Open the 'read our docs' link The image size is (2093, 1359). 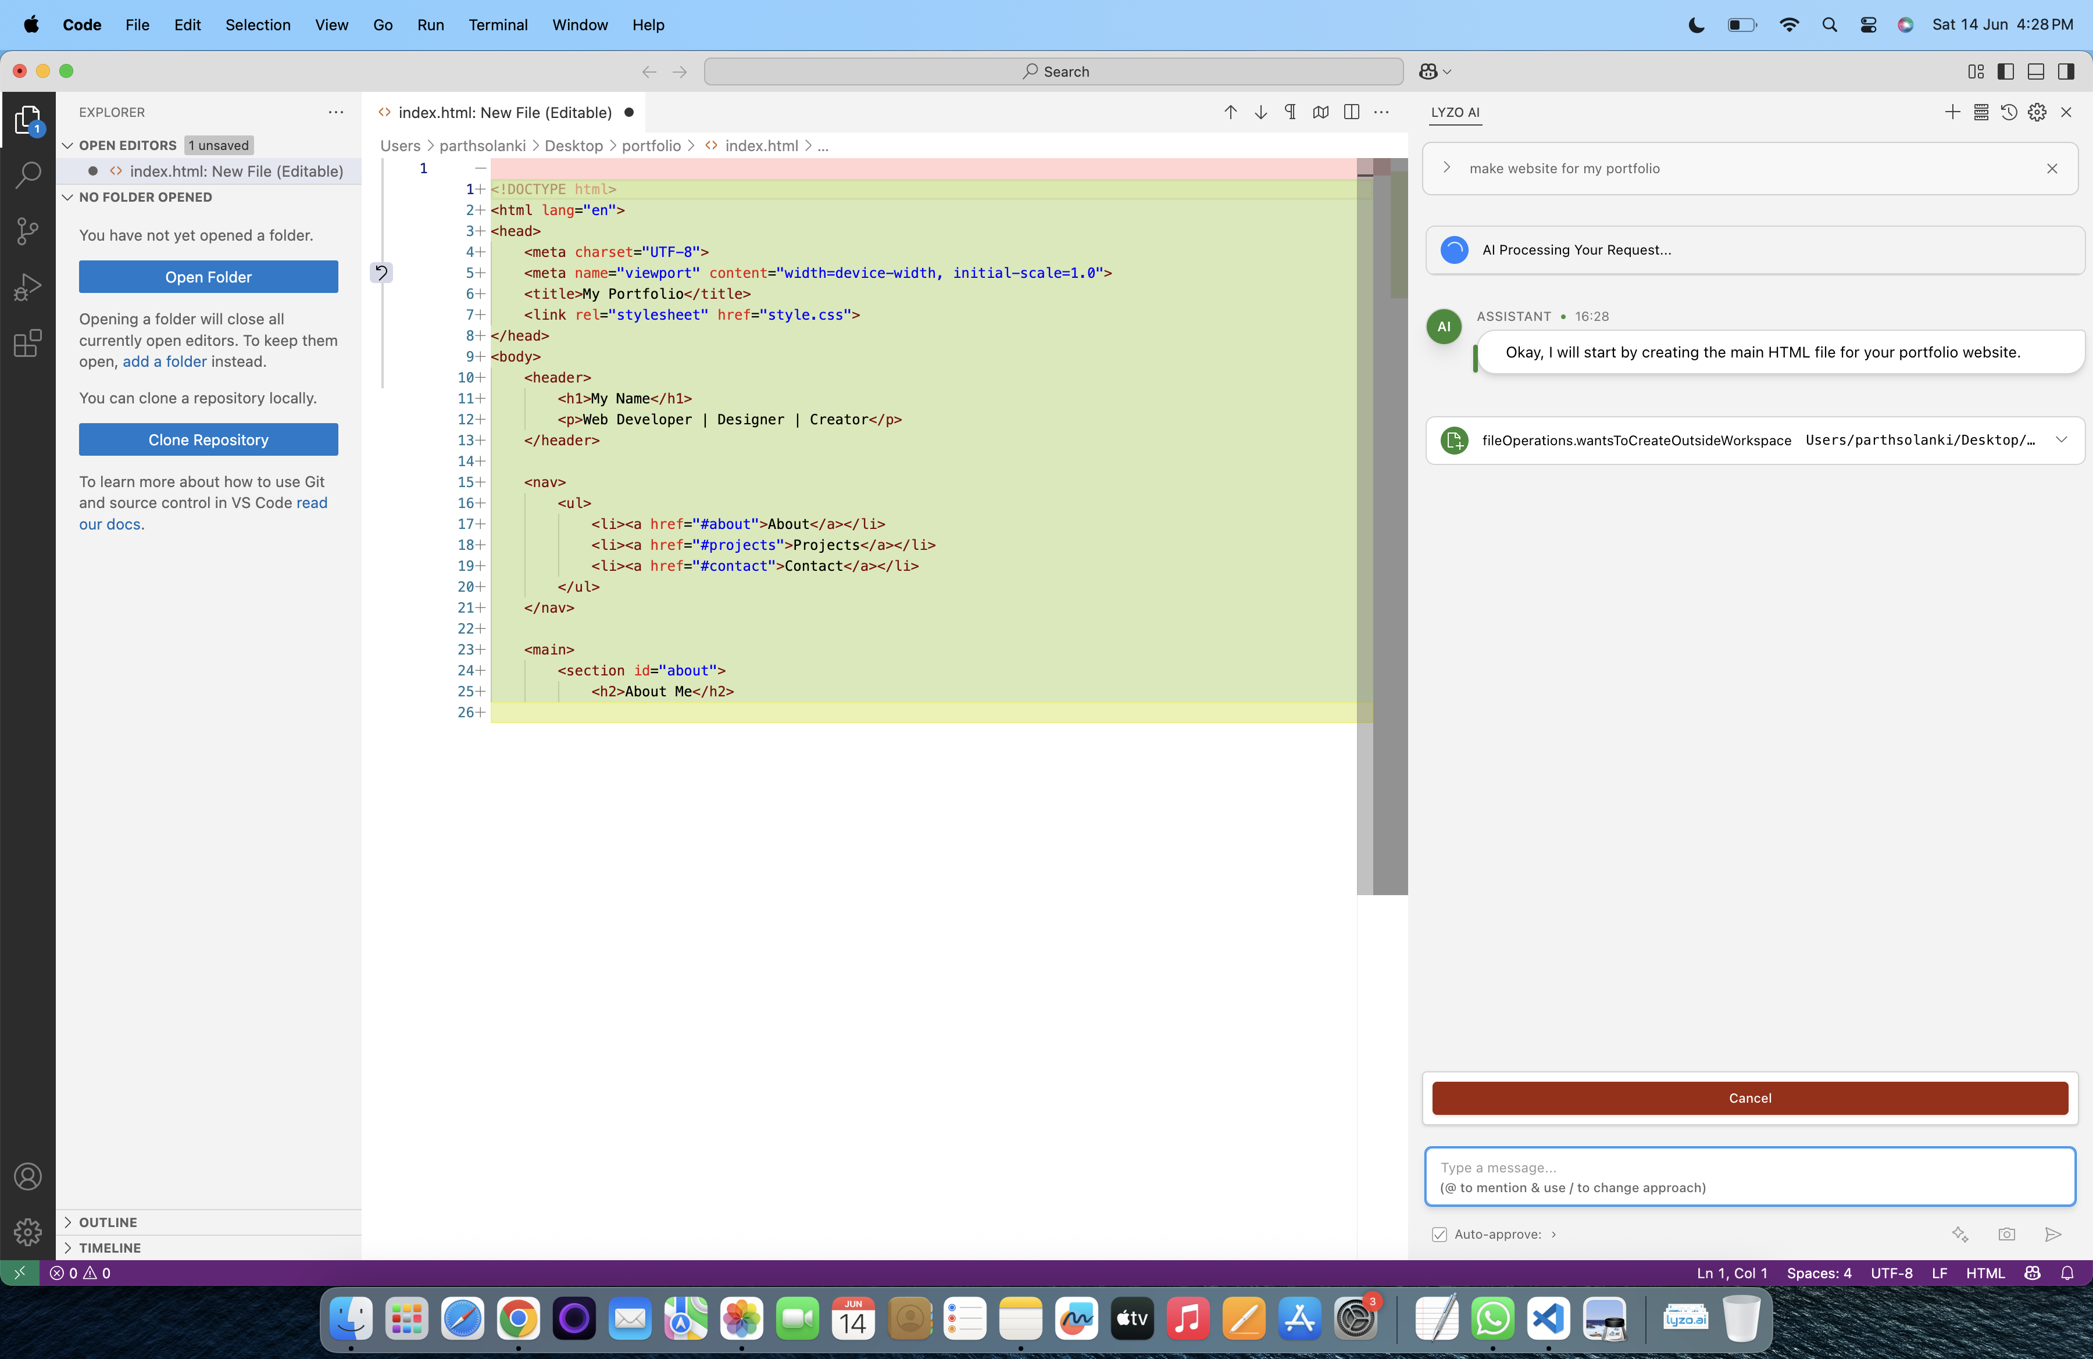203,513
